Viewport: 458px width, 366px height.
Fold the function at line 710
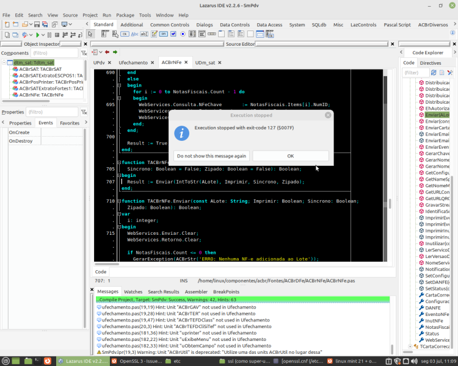(119, 201)
